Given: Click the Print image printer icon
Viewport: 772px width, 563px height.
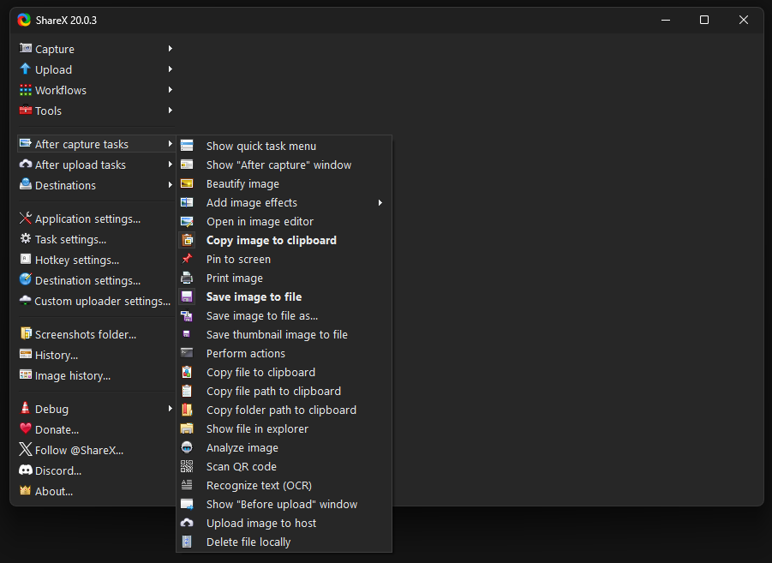Looking at the screenshot, I should coord(187,278).
